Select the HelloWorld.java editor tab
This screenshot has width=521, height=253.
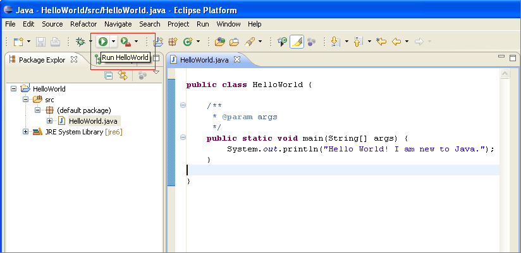pyautogui.click(x=204, y=60)
